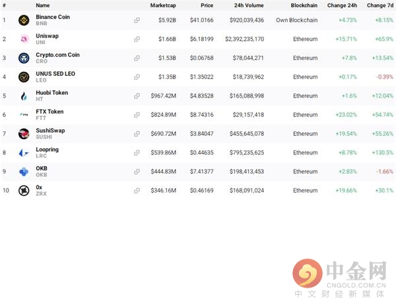
Task: Open the external link icon for 0x
Action: pos(137,191)
